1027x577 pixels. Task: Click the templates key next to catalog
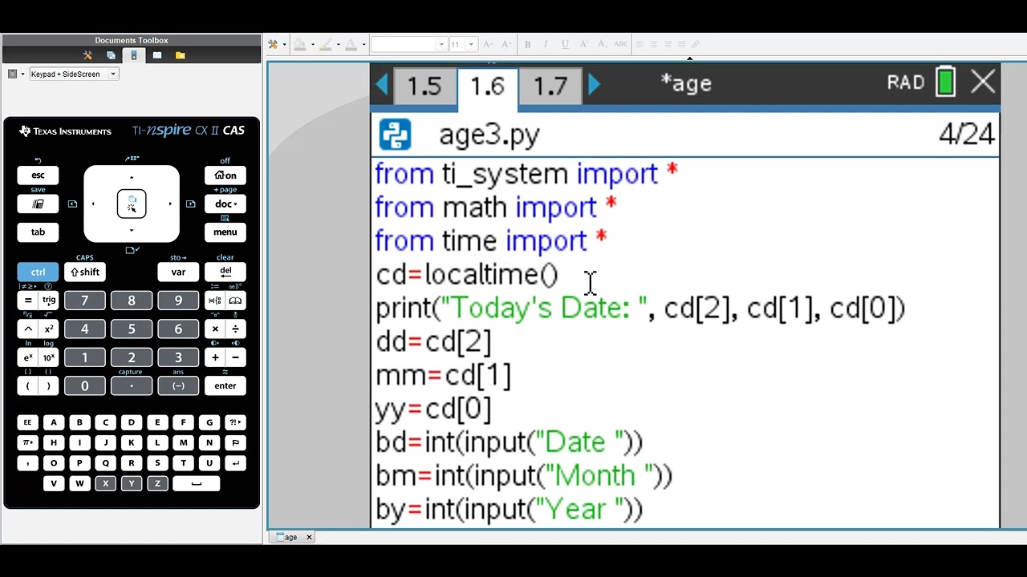click(x=215, y=301)
